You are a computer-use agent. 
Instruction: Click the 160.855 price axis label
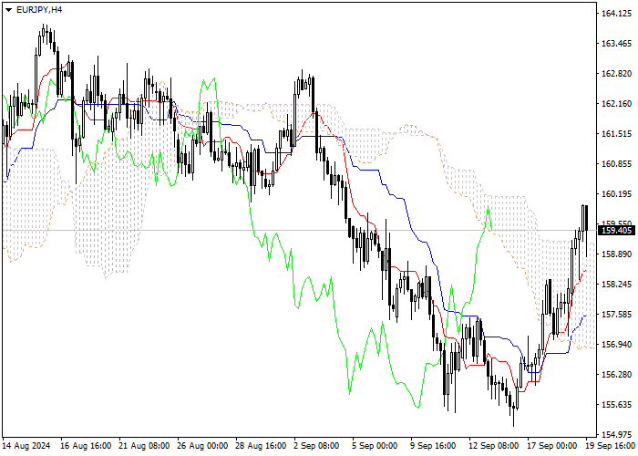pos(617,164)
